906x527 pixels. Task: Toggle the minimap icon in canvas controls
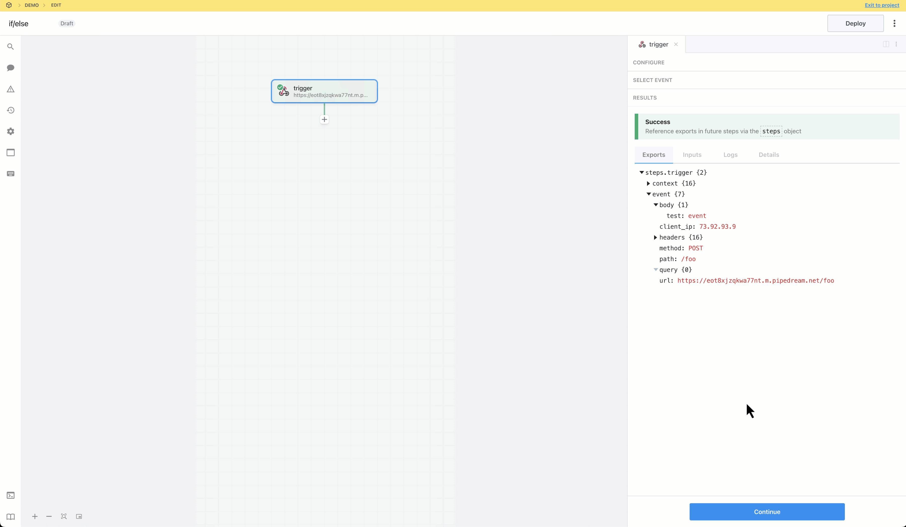pyautogui.click(x=79, y=516)
